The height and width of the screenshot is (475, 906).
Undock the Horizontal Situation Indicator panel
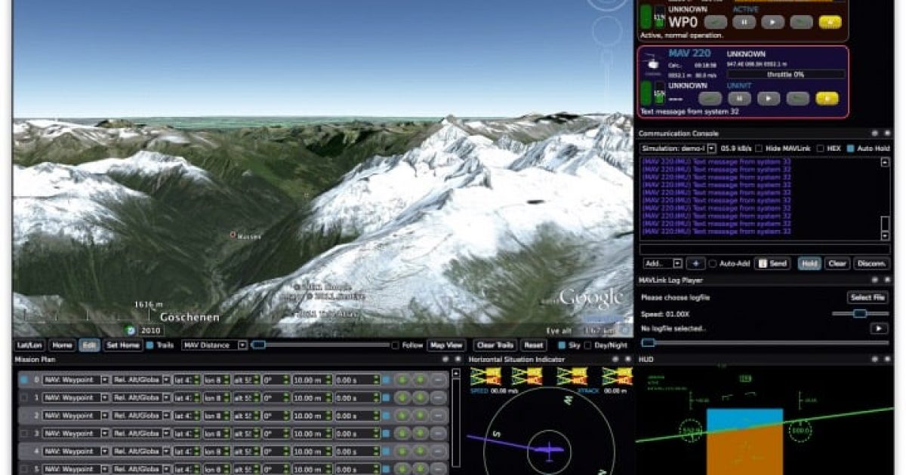[x=615, y=360]
